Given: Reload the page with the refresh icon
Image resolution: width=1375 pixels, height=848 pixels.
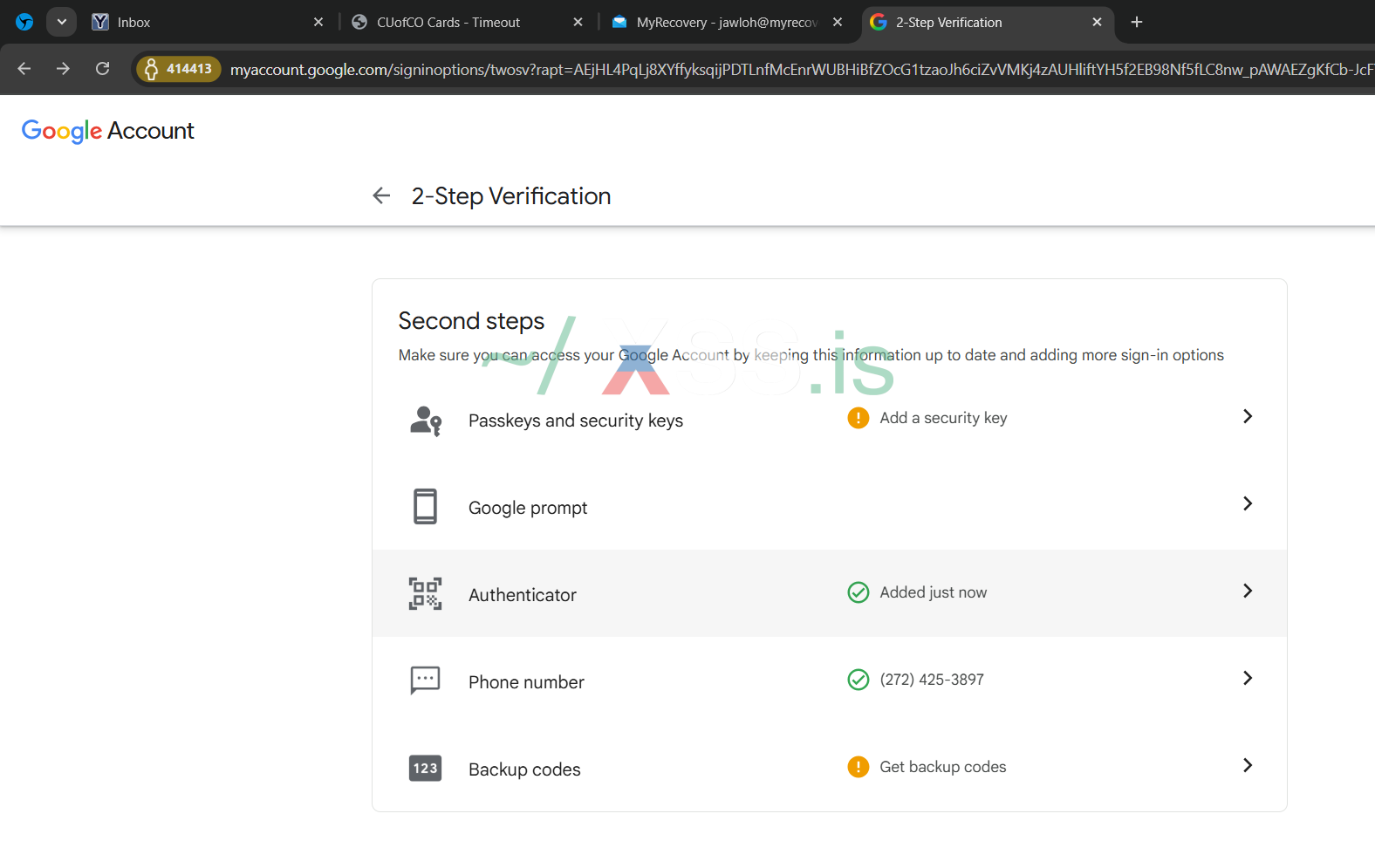Looking at the screenshot, I should (x=103, y=69).
